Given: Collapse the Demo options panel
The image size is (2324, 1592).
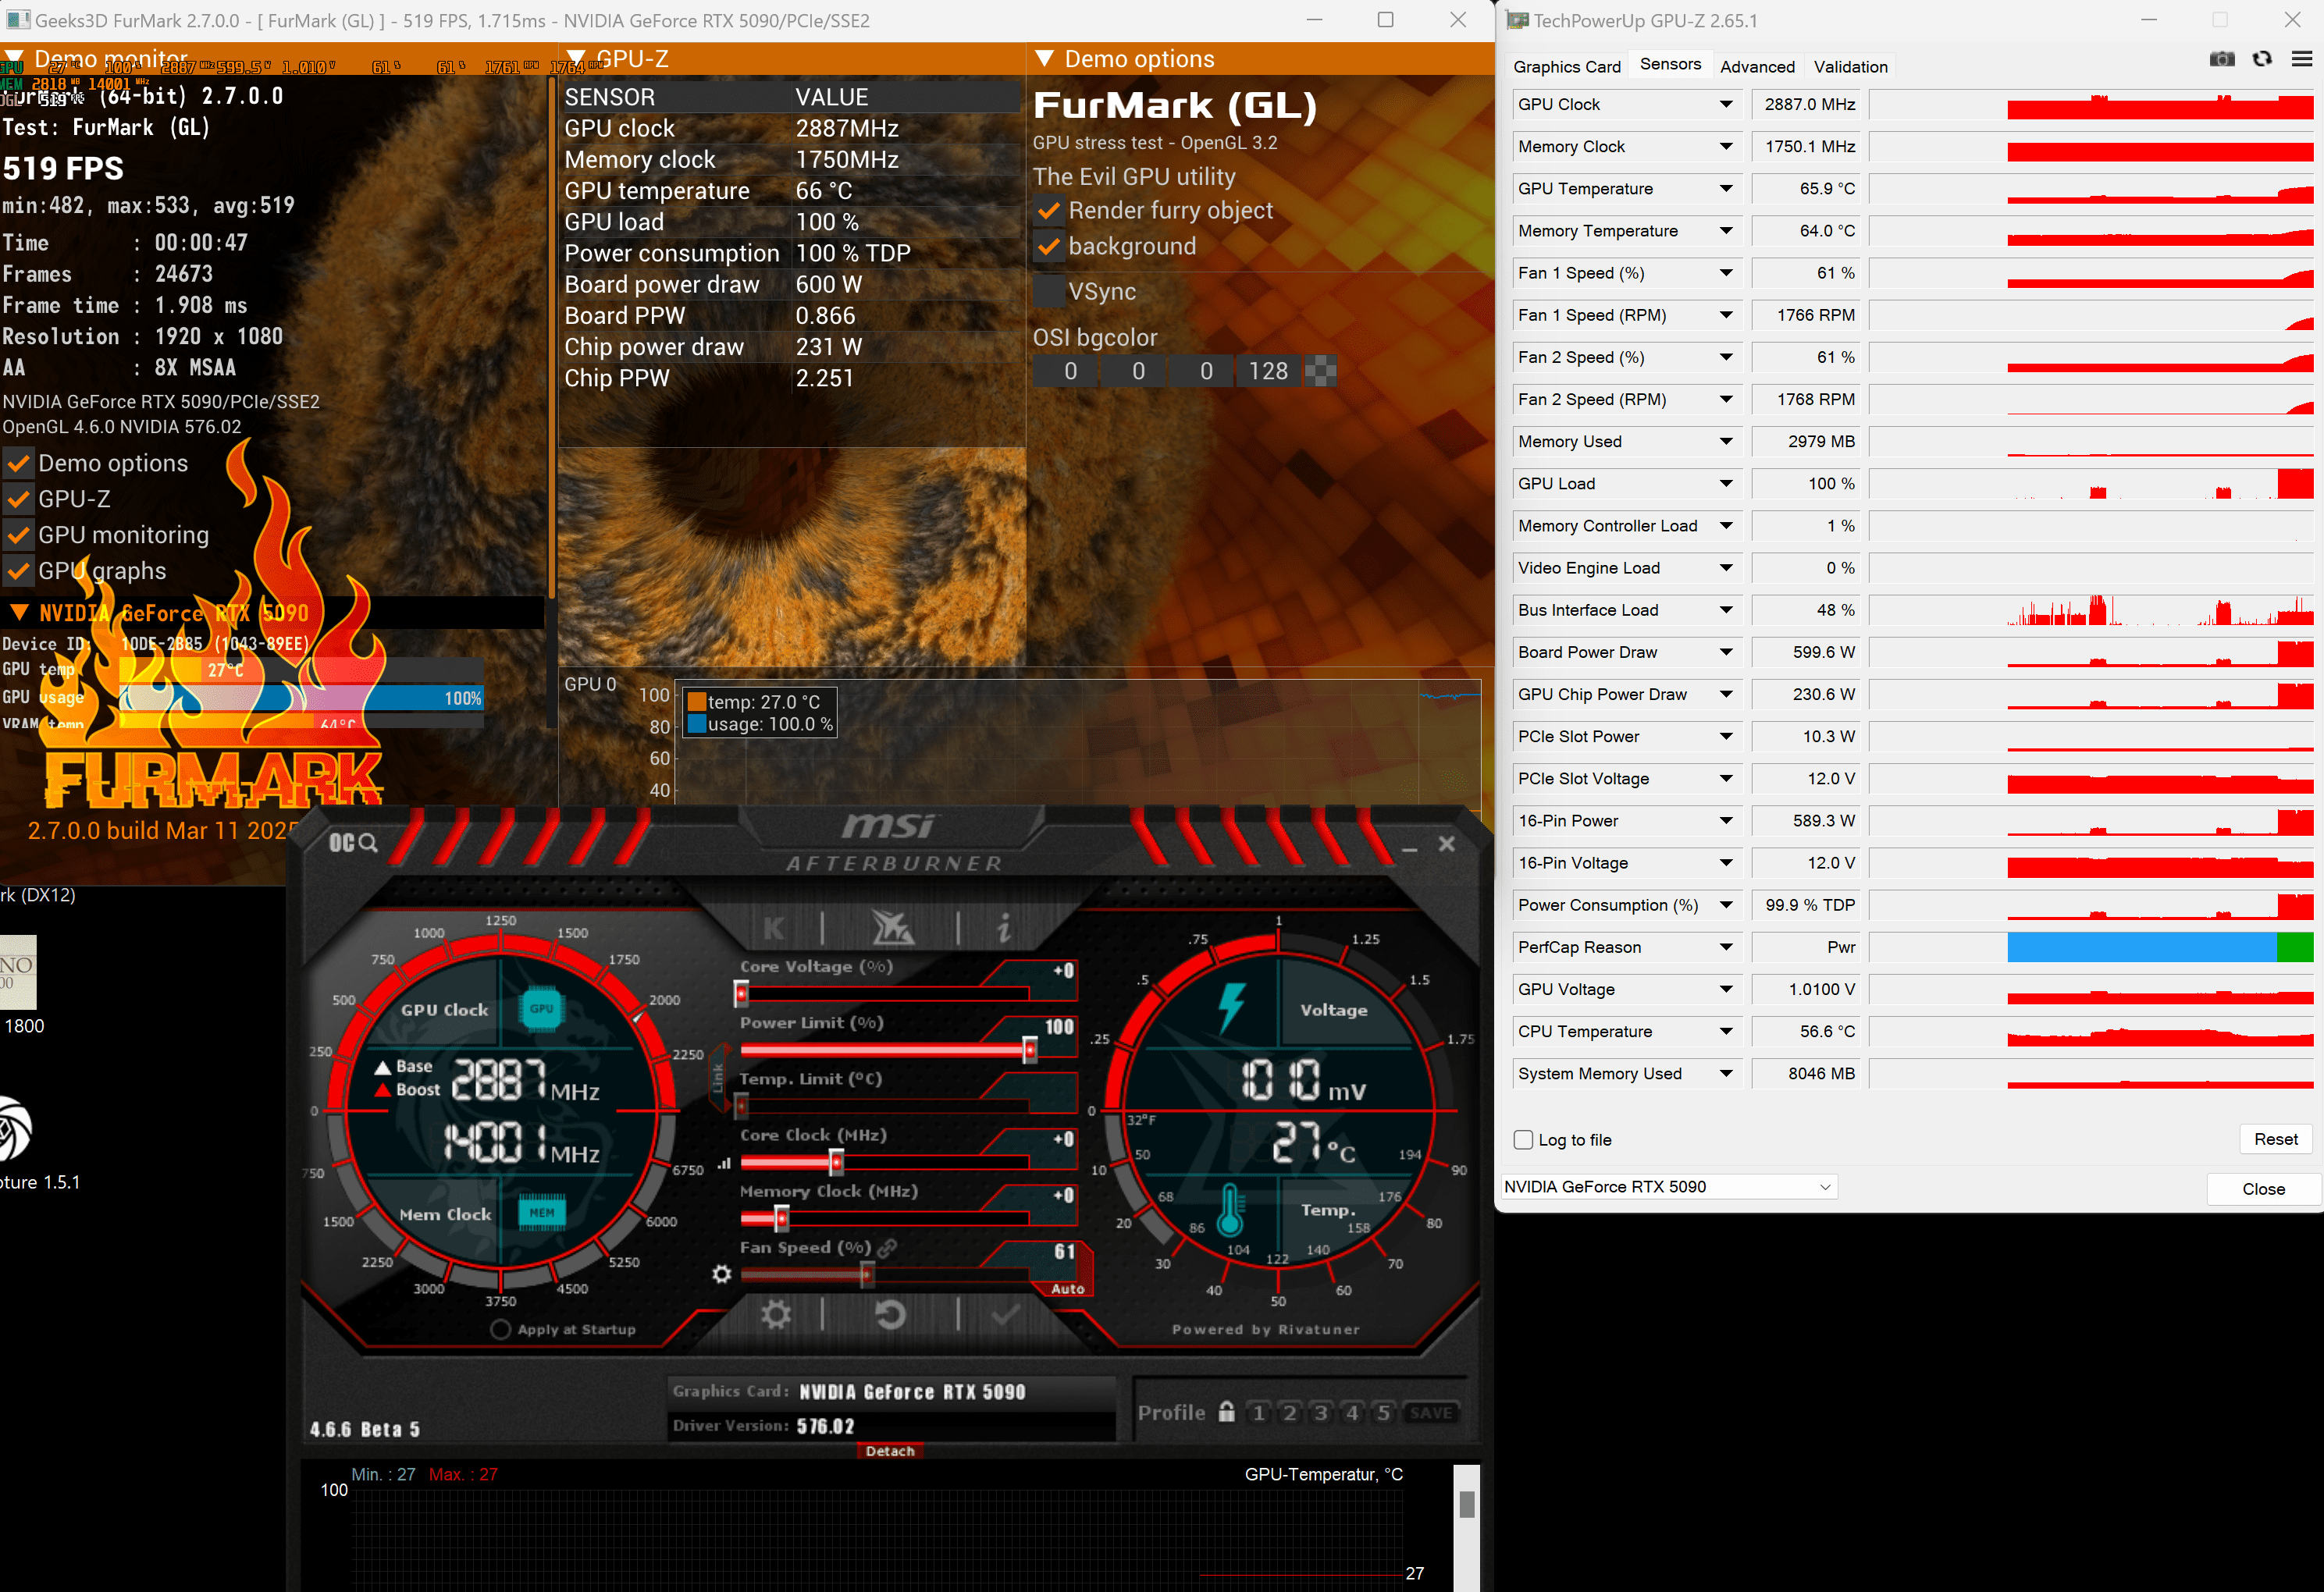Looking at the screenshot, I should point(1044,59).
